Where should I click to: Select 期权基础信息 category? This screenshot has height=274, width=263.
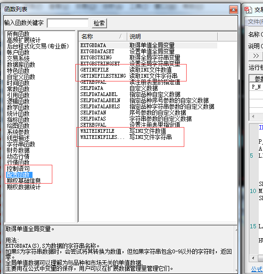(x=24, y=181)
